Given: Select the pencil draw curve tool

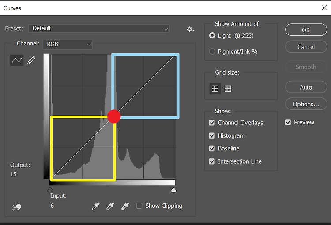Looking at the screenshot, I should tap(31, 60).
